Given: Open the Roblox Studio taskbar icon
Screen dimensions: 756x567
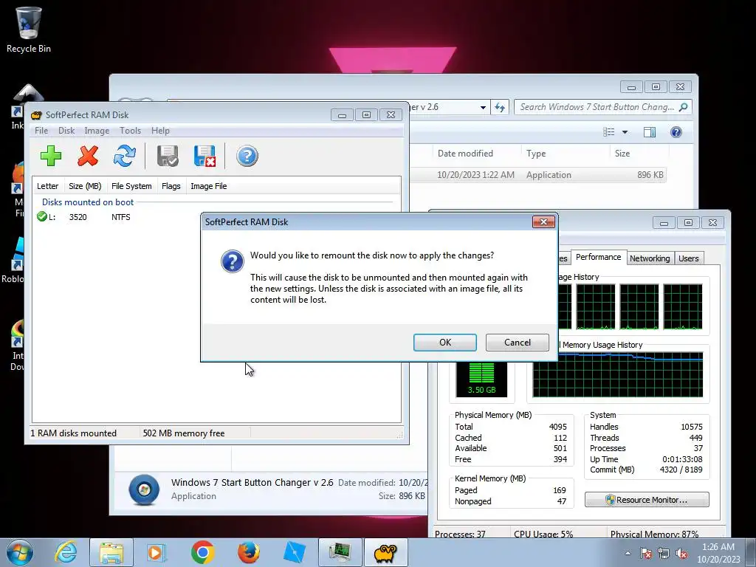Looking at the screenshot, I should click(294, 552).
